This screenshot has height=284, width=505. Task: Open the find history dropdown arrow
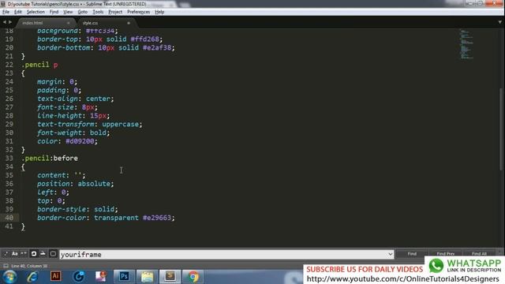pos(391,254)
